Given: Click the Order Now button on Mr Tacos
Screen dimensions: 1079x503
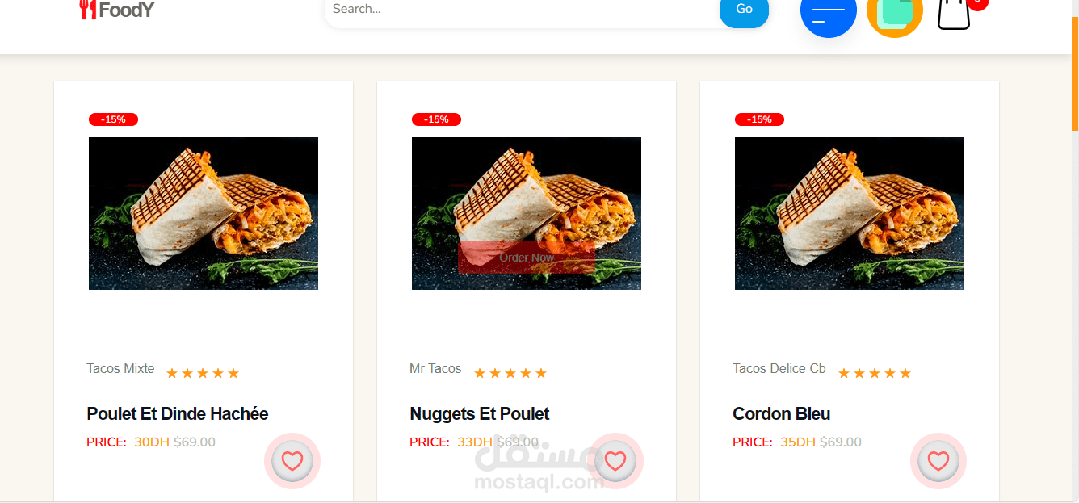Looking at the screenshot, I should click(x=527, y=258).
